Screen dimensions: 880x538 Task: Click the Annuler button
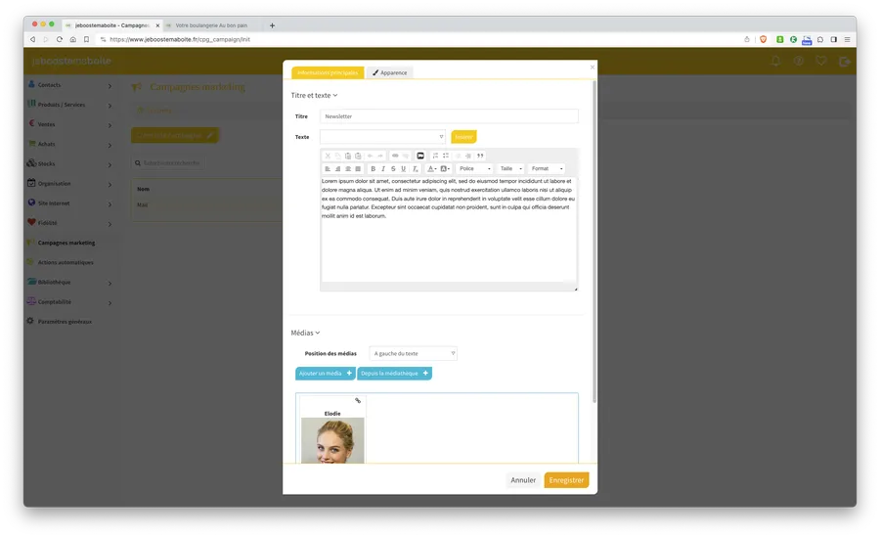point(523,480)
